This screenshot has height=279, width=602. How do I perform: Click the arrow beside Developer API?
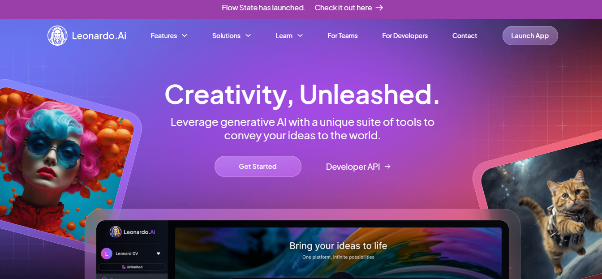pyautogui.click(x=387, y=167)
